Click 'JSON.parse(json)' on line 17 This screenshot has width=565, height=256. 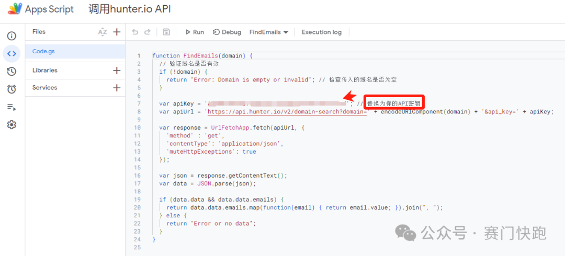point(225,183)
